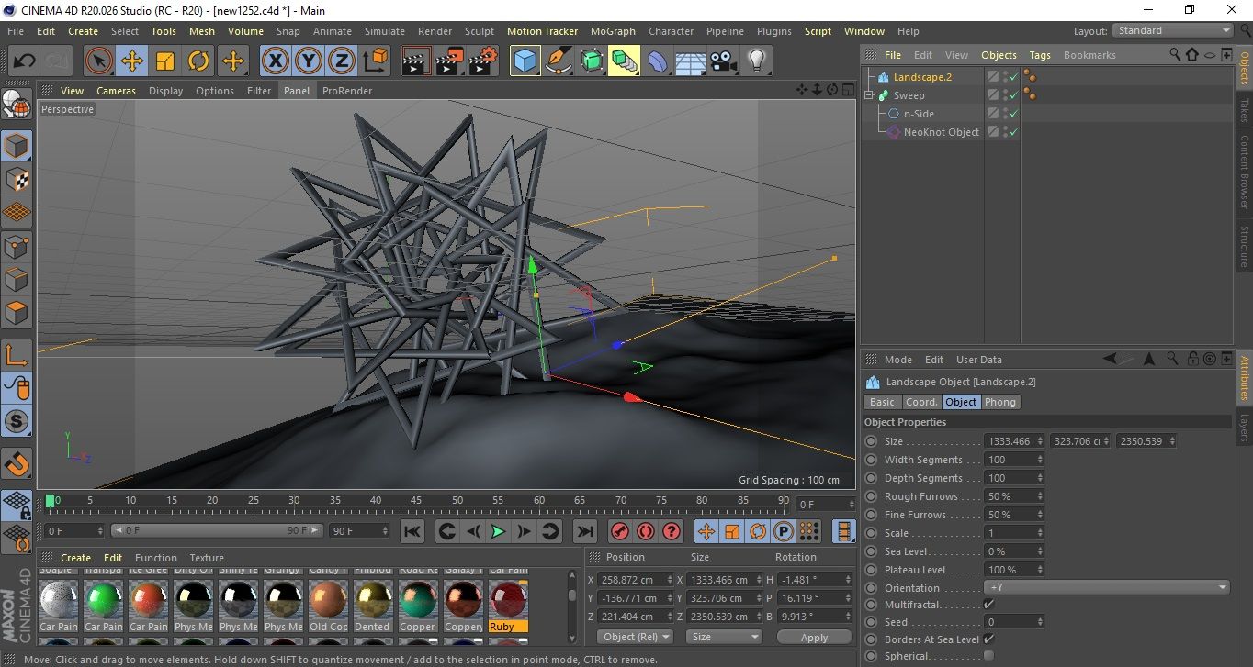
Task: Click the Coordinate System icon
Action: (375, 61)
